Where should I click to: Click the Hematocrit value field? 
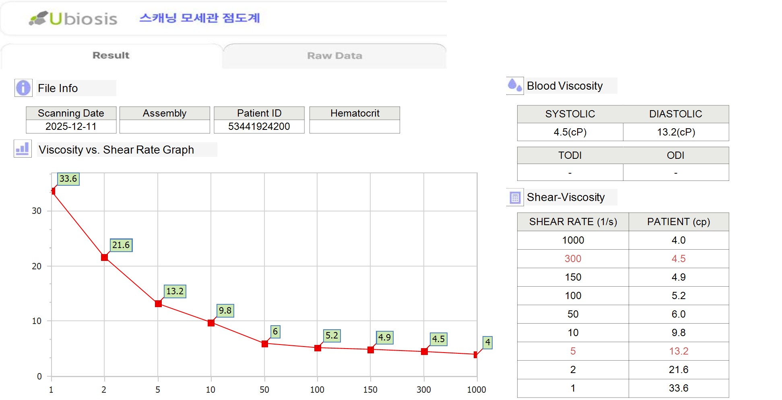[355, 127]
